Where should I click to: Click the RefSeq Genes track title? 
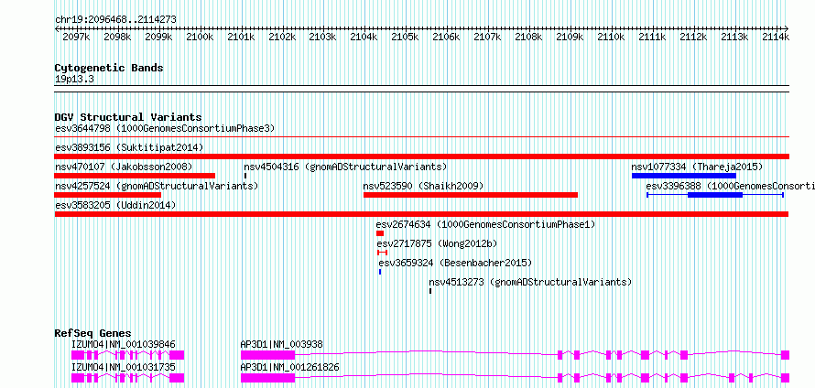coord(93,333)
